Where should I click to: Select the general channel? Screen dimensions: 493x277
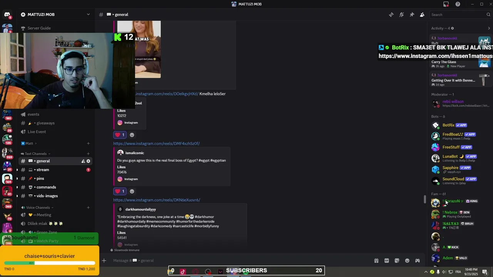(55, 161)
